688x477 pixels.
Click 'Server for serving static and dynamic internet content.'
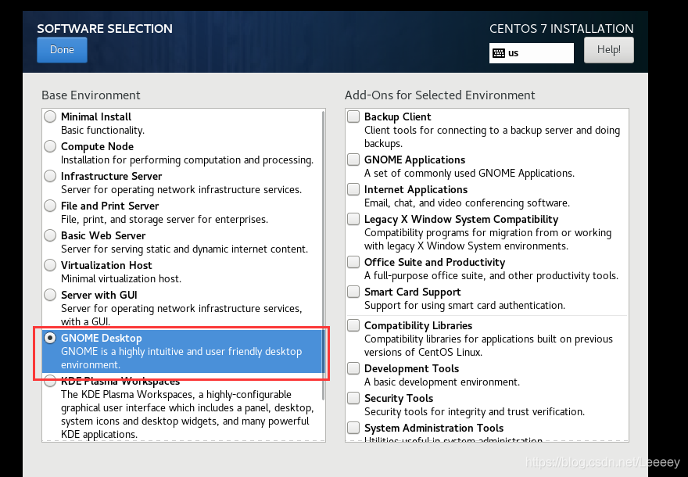185,249
